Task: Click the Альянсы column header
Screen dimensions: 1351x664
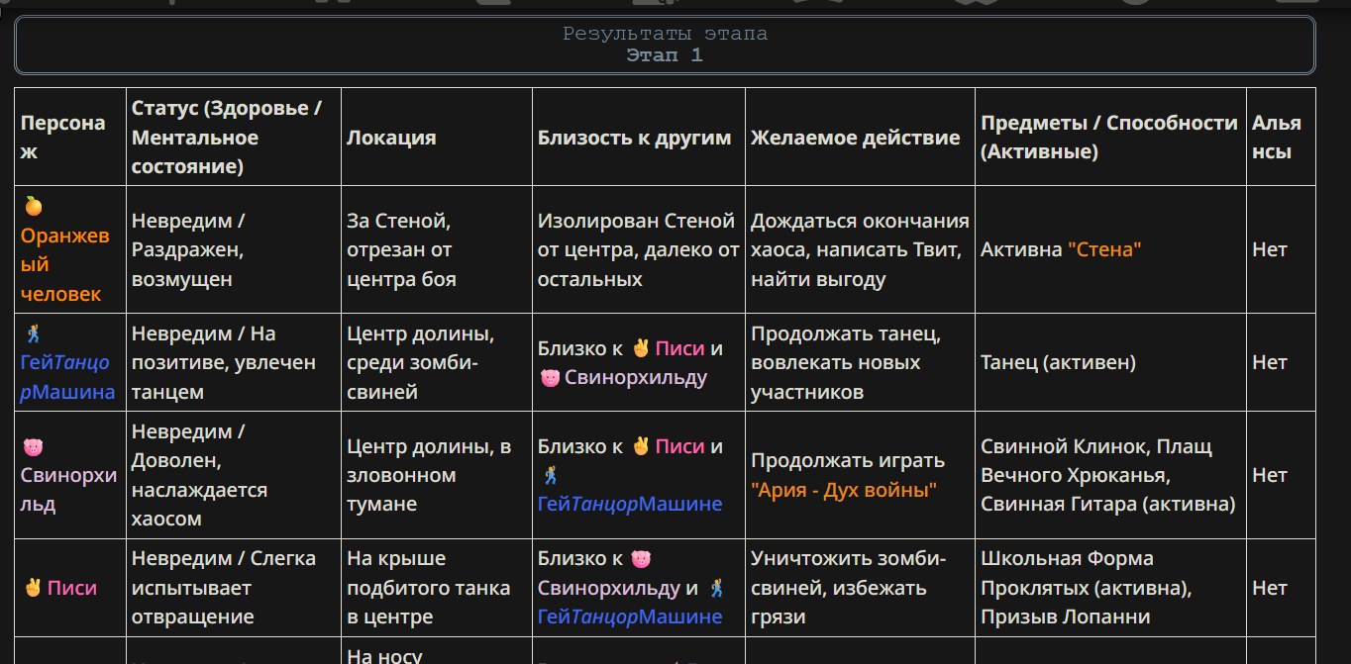Action: point(1281,137)
